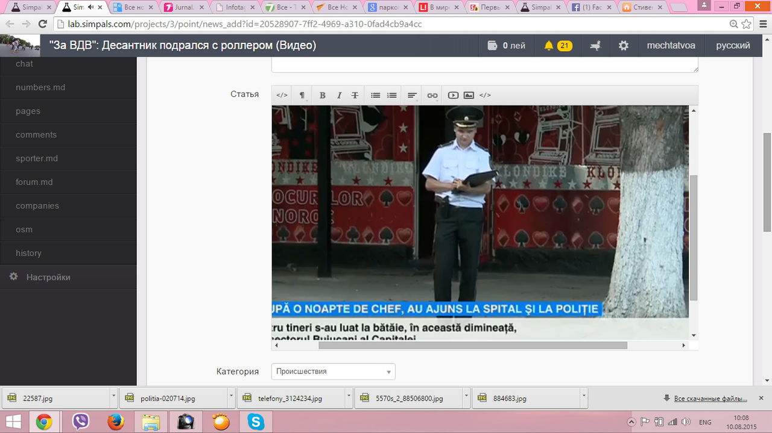The height and width of the screenshot is (433, 772).
Task: Expand options for telefony_3124234.jpg download
Action: (x=349, y=399)
